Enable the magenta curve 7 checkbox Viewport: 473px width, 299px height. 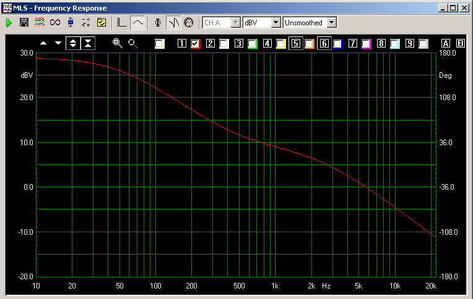(366, 43)
